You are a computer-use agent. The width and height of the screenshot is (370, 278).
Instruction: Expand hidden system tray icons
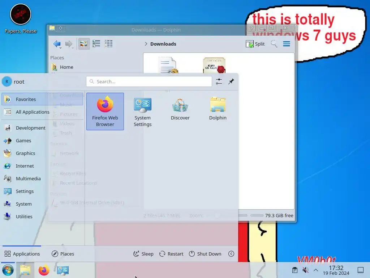(x=316, y=270)
